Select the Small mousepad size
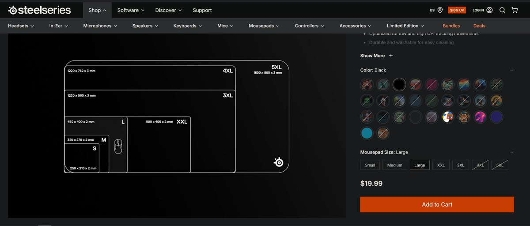Image resolution: width=530 pixels, height=226 pixels. pos(370,165)
